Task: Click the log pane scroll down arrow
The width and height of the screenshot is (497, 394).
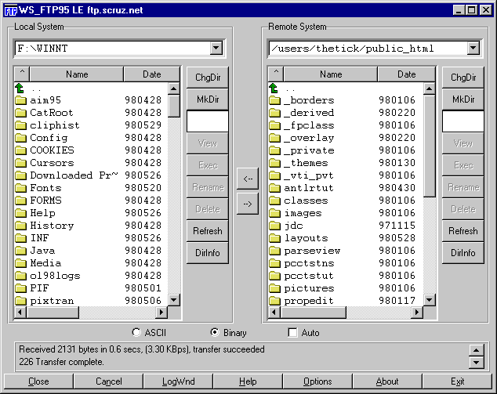Action: pos(476,363)
